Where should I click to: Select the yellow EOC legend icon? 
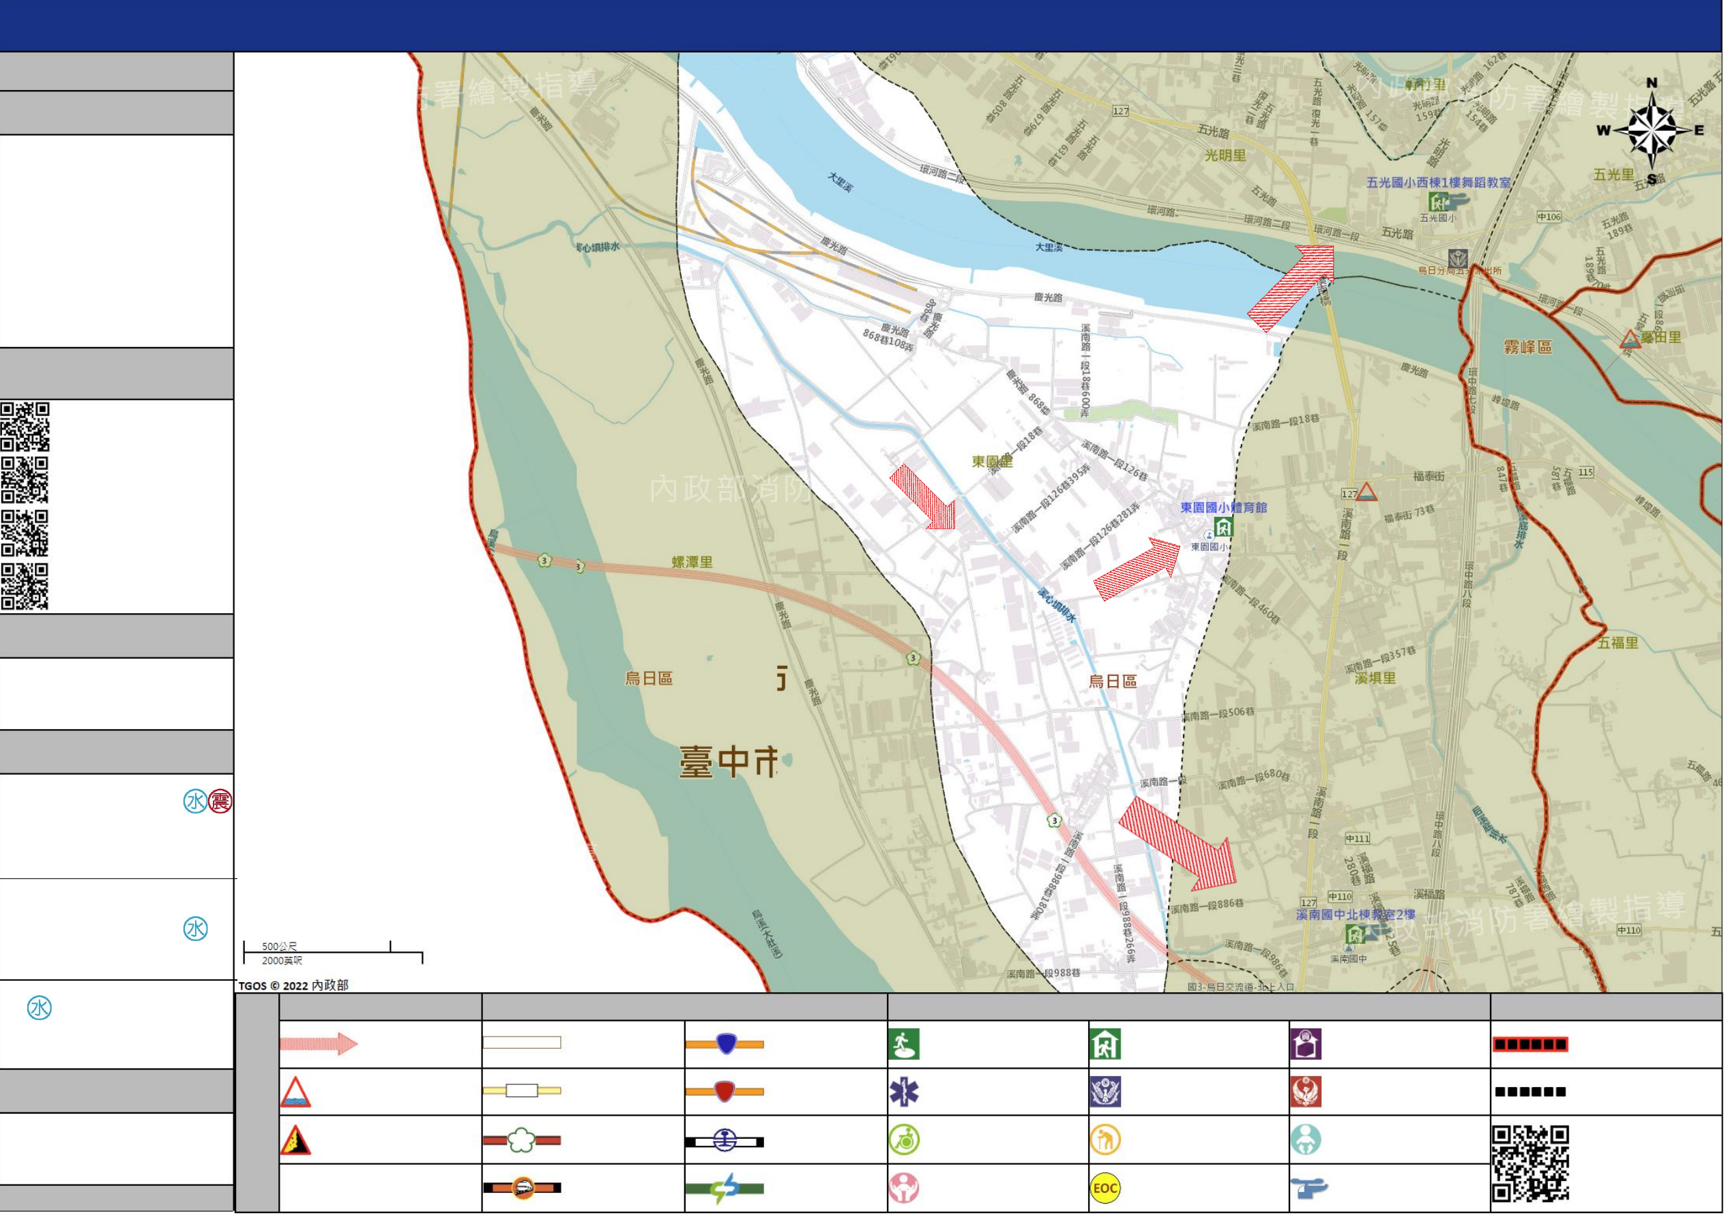(x=1105, y=1189)
